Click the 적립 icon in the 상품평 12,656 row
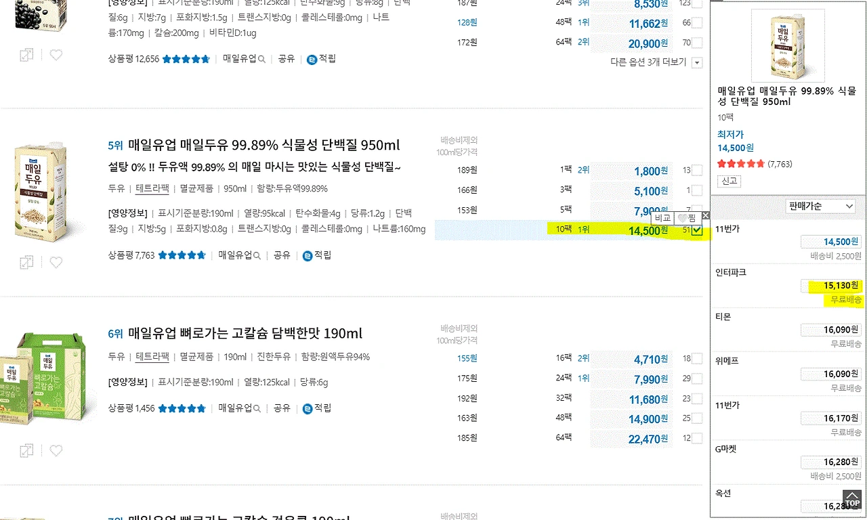Screen dimensions: 867x520 click(312, 59)
